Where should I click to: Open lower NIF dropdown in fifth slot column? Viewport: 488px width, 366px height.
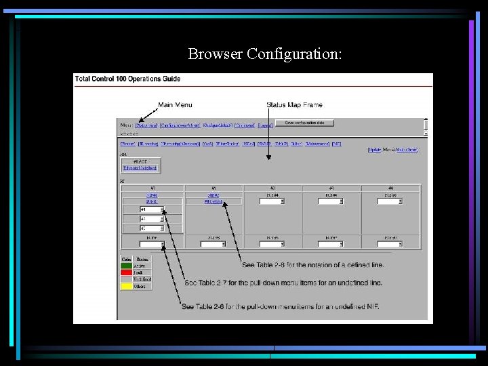point(390,244)
